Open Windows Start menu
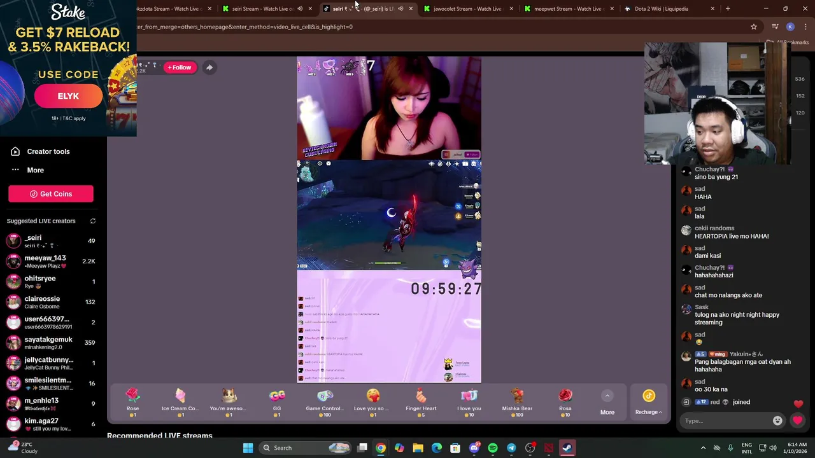The height and width of the screenshot is (458, 815). [248, 448]
